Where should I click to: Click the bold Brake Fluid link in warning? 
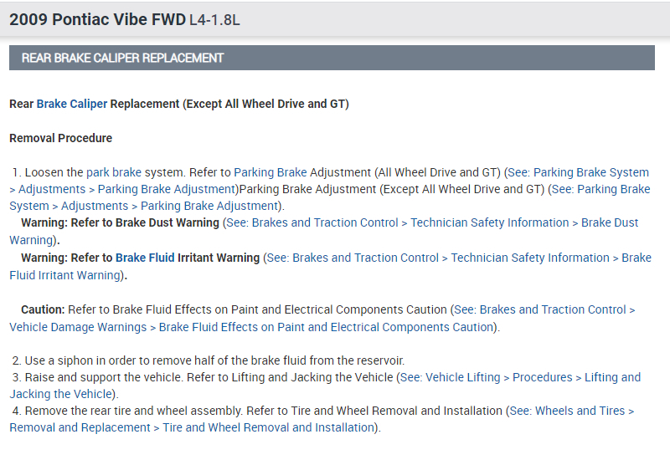145,258
